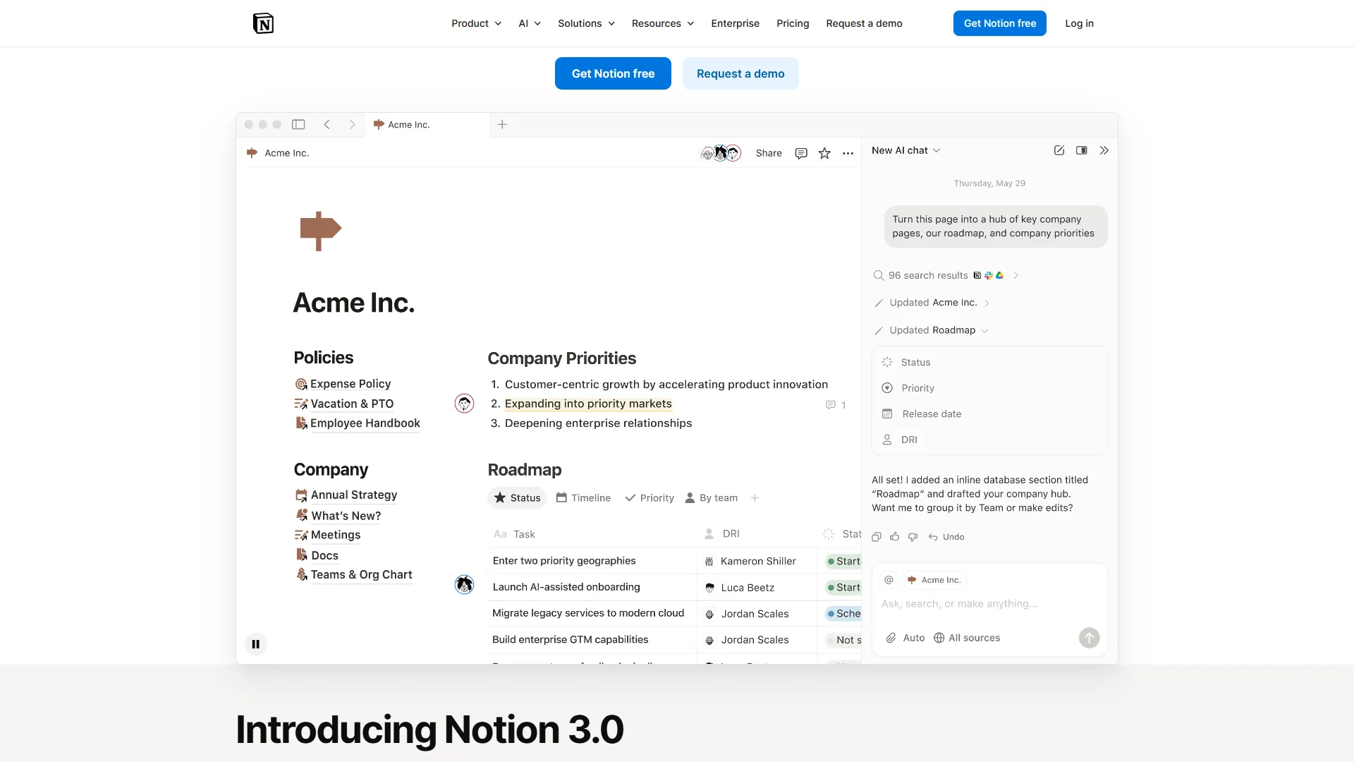Open the Enterprise page
This screenshot has height=762, width=1354.
click(x=736, y=23)
